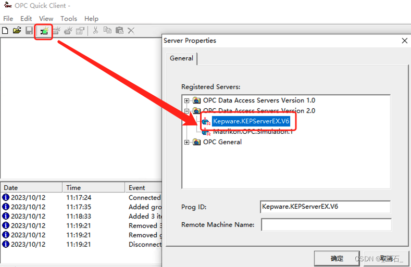This screenshot has width=411, height=267.
Task: Open a project file via toolbar
Action: pyautogui.click(x=17, y=30)
